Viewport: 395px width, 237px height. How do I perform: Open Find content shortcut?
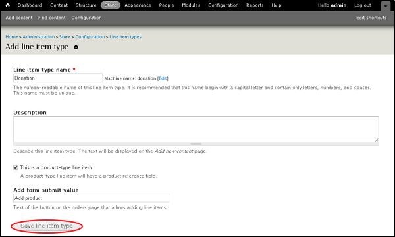(52, 18)
